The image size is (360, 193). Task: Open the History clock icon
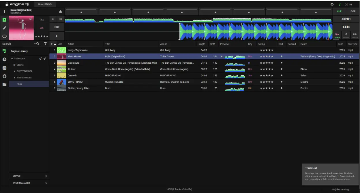click(x=4, y=59)
